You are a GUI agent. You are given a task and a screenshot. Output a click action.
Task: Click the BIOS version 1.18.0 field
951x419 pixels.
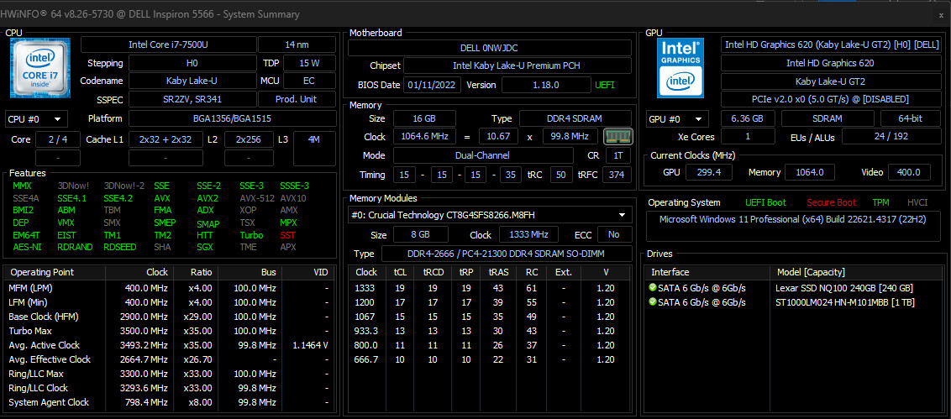pos(546,85)
